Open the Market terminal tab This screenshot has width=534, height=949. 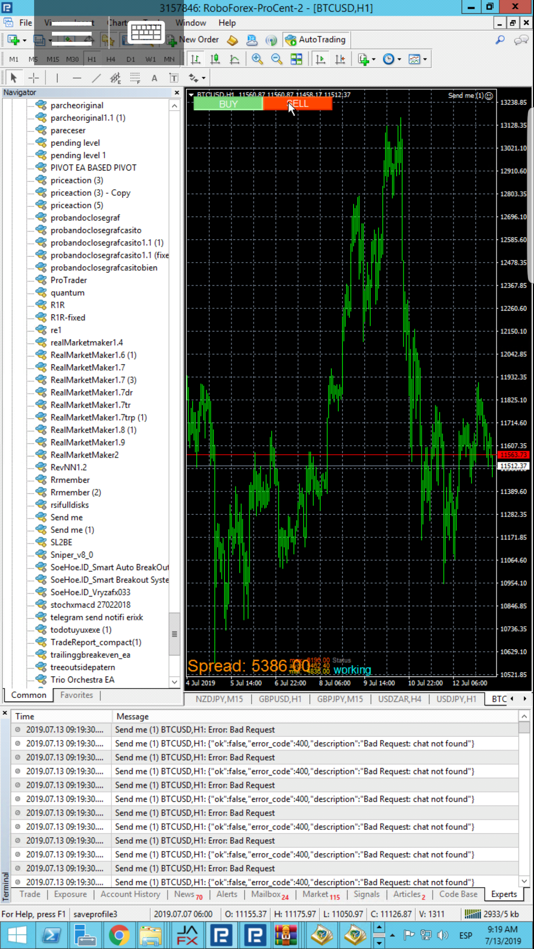(x=321, y=895)
